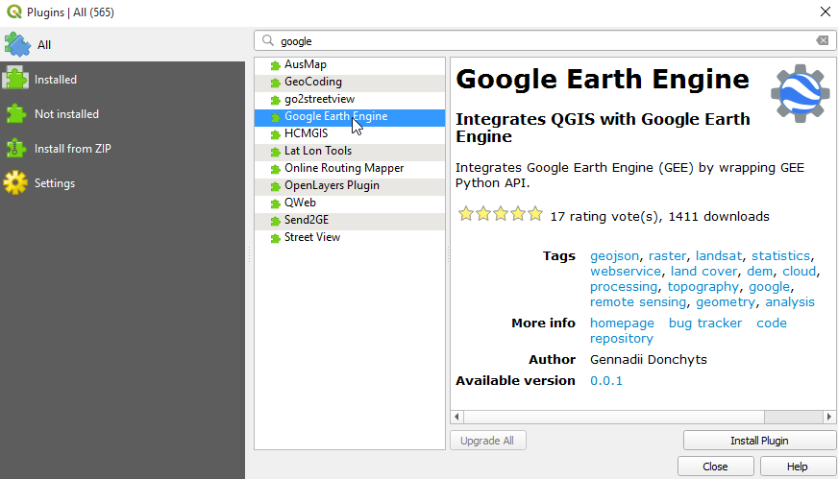
Task: Clear the search box text
Action: tap(823, 40)
